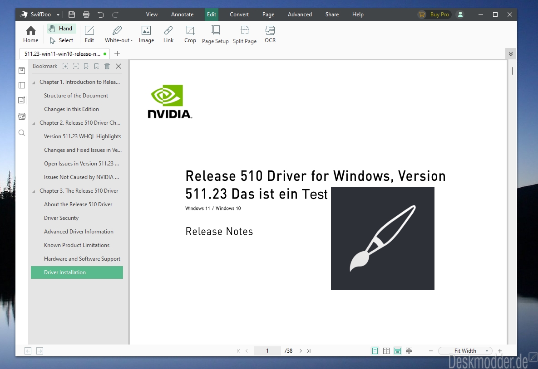This screenshot has width=538, height=369.
Task: Click the Print icon in title bar
Action: pos(86,15)
